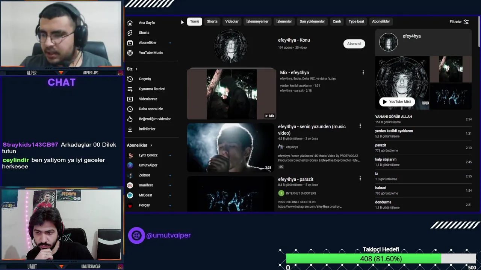
Task: Click MrBeast channel avatar
Action: click(x=130, y=195)
